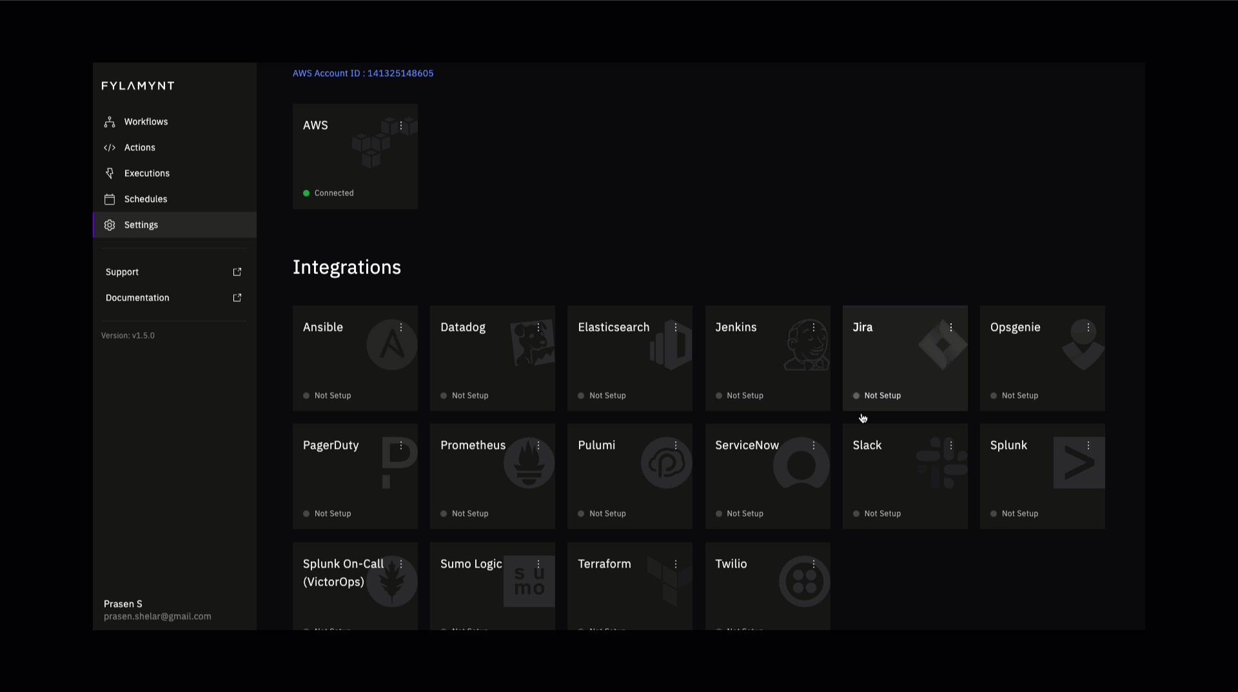Click the Jenkins logo icon

coord(807,345)
